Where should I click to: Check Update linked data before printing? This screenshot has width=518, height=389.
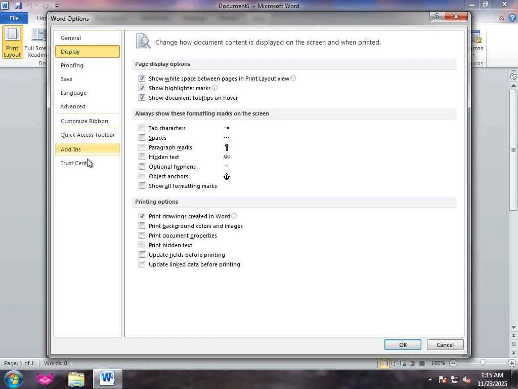pyautogui.click(x=142, y=264)
